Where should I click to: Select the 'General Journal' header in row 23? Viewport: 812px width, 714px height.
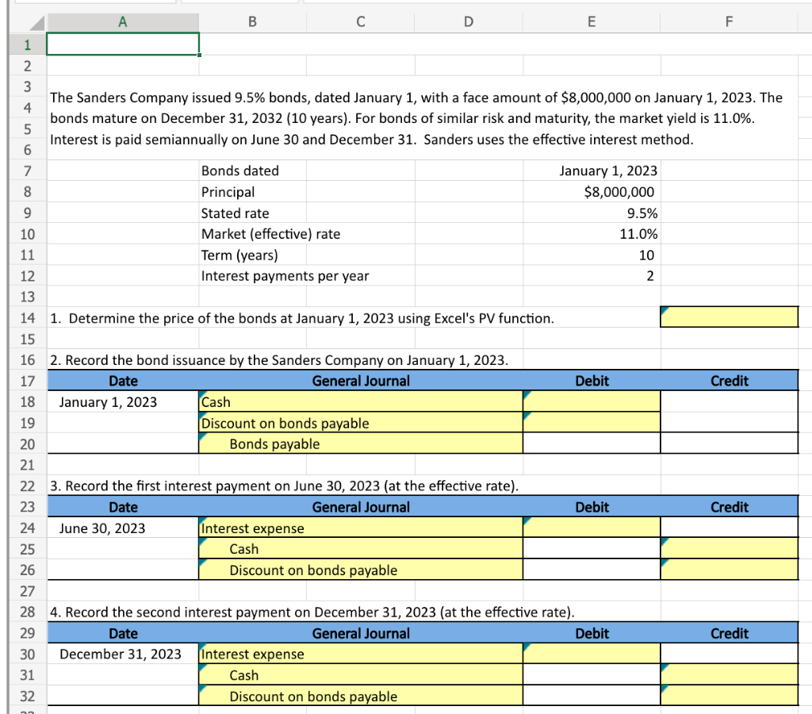pyautogui.click(x=361, y=507)
